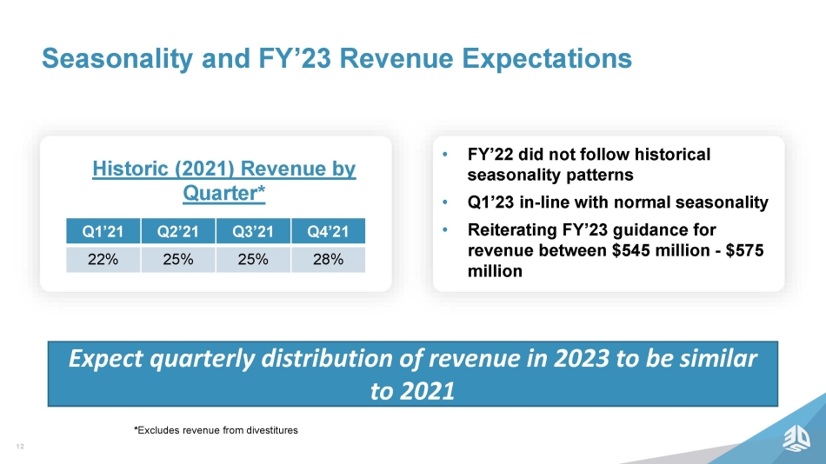Screen dimensions: 826x464
Task: Select the 'Q1'23 in-line with normal seasonality' bullet text
Action: pyautogui.click(x=617, y=203)
